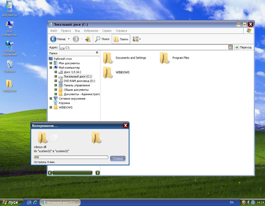The height and width of the screenshot is (206, 265).
Task: Click the folder tree horizontal scrollbar
Action: tap(72, 173)
